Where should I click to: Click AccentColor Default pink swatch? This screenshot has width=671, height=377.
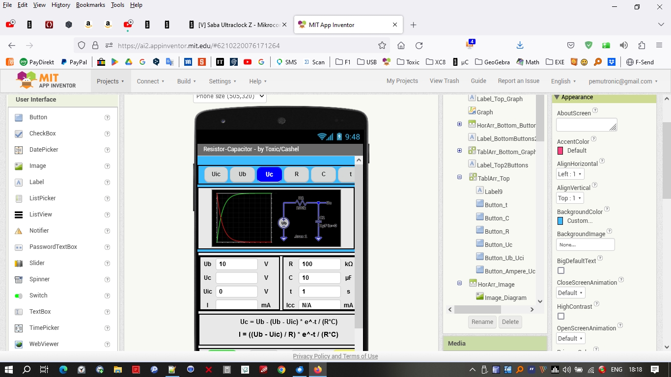pos(560,151)
